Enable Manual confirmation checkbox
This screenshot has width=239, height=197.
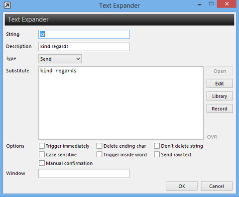42,163
